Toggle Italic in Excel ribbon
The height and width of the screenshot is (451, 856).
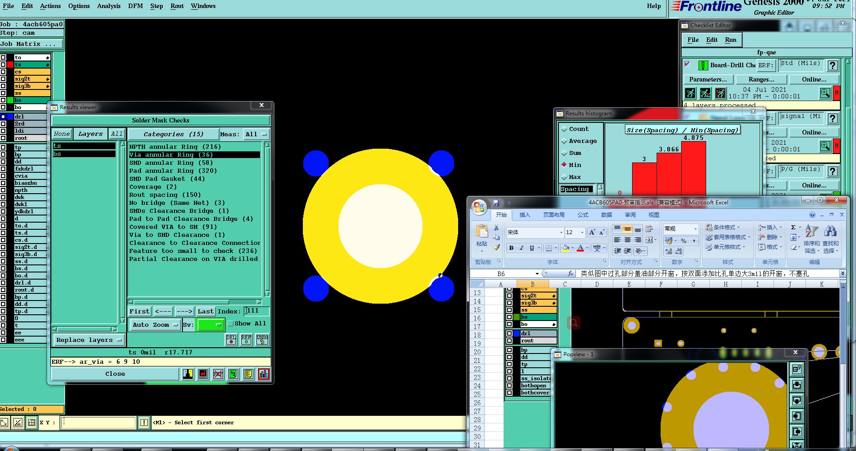click(521, 248)
